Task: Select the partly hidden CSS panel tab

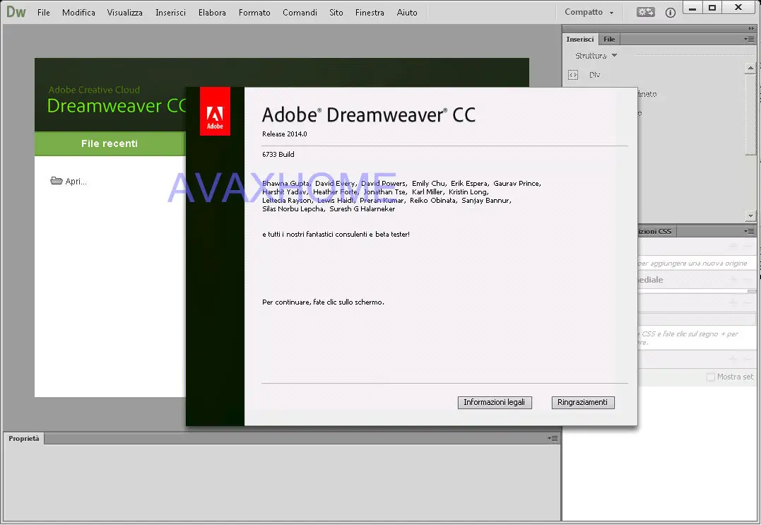Action: (x=655, y=232)
